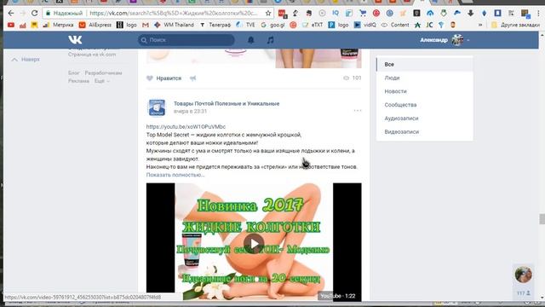Viewport: 545px width, 307px height.
Task: Expand the Ещё footer menu
Action: [102, 81]
